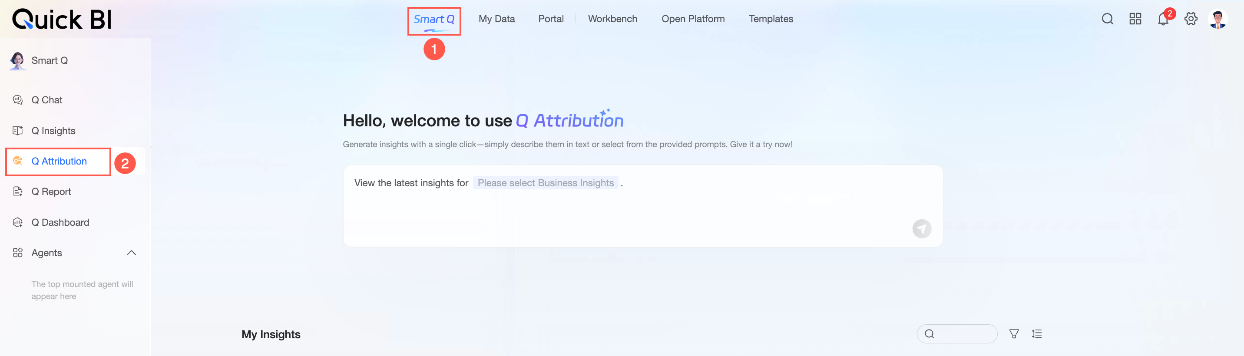The image size is (1244, 356).
Task: Click 'View the latest insights for' text
Action: click(x=411, y=183)
